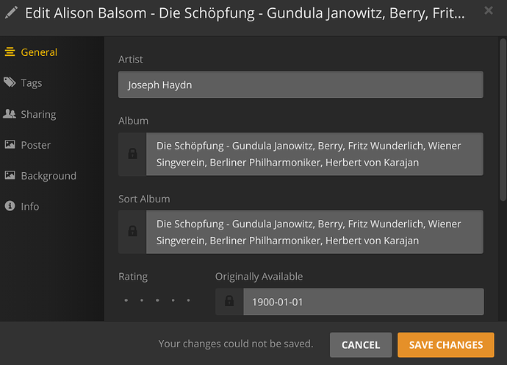Focus the Album text field
The height and width of the screenshot is (365, 507).
tap(314, 154)
